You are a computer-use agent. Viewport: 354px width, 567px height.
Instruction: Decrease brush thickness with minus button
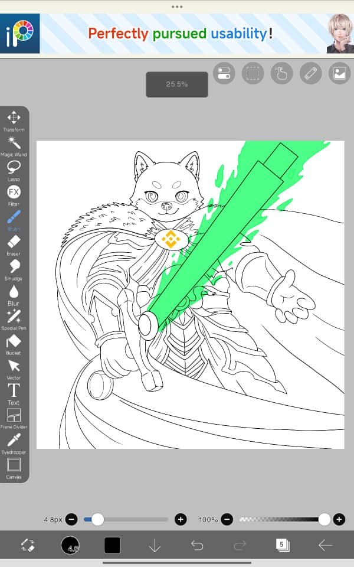click(x=71, y=520)
